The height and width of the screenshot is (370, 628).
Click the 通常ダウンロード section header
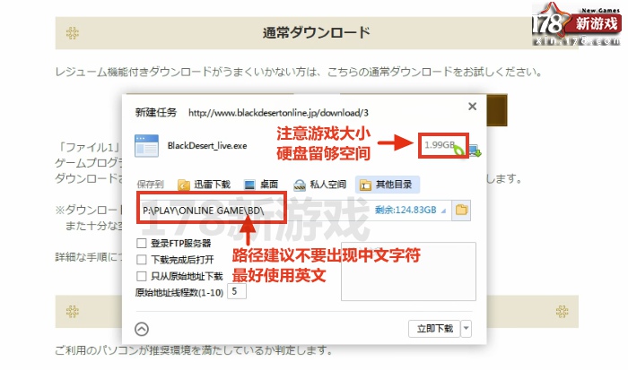pyautogui.click(x=317, y=33)
